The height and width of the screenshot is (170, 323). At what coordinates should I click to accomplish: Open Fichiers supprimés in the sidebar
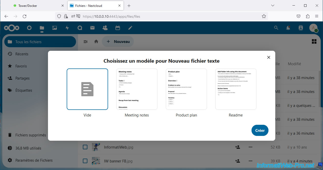(31, 135)
